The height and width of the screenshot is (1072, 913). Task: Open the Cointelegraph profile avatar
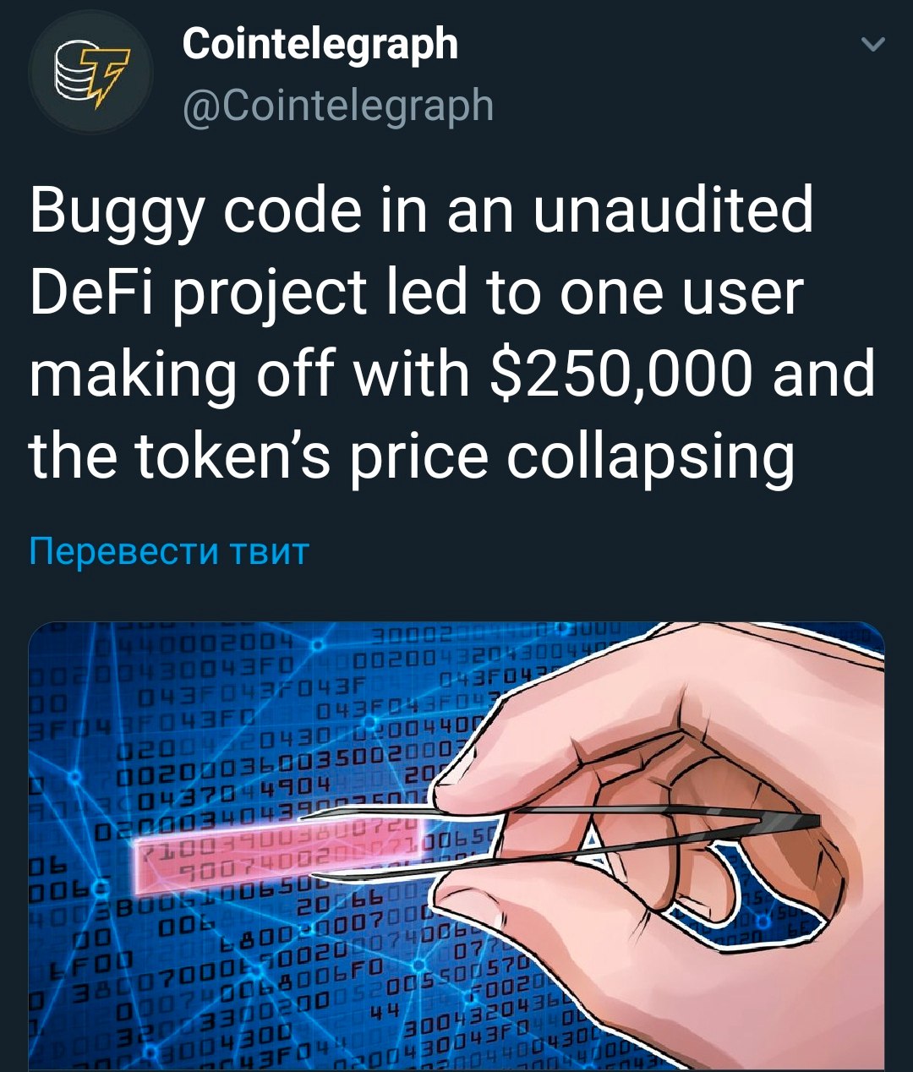[90, 72]
